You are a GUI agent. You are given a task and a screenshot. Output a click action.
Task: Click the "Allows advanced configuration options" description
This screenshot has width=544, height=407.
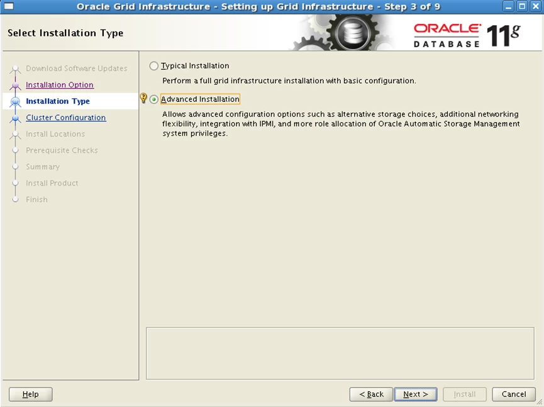pyautogui.click(x=341, y=124)
